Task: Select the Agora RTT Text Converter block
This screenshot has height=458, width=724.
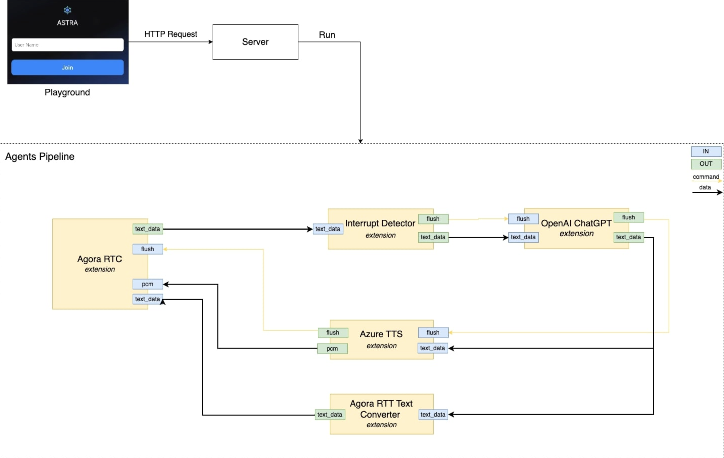Action: click(381, 414)
